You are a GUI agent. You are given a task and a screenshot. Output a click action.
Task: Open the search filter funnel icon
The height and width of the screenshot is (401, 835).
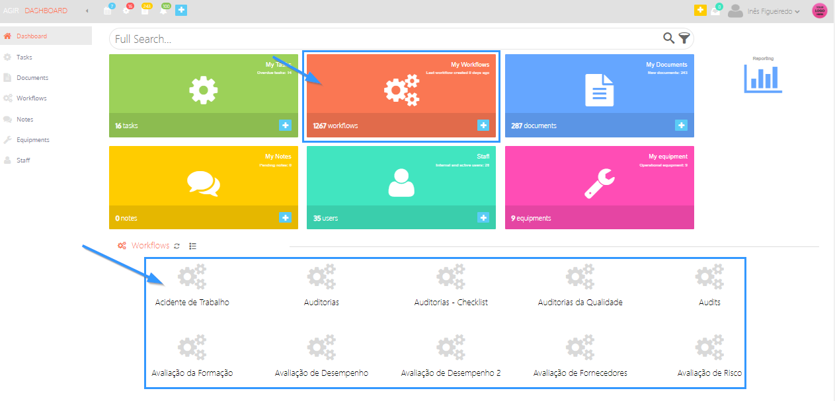coord(684,39)
